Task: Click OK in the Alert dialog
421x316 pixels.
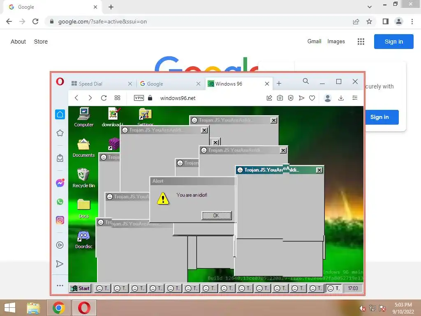Action: pos(216,215)
